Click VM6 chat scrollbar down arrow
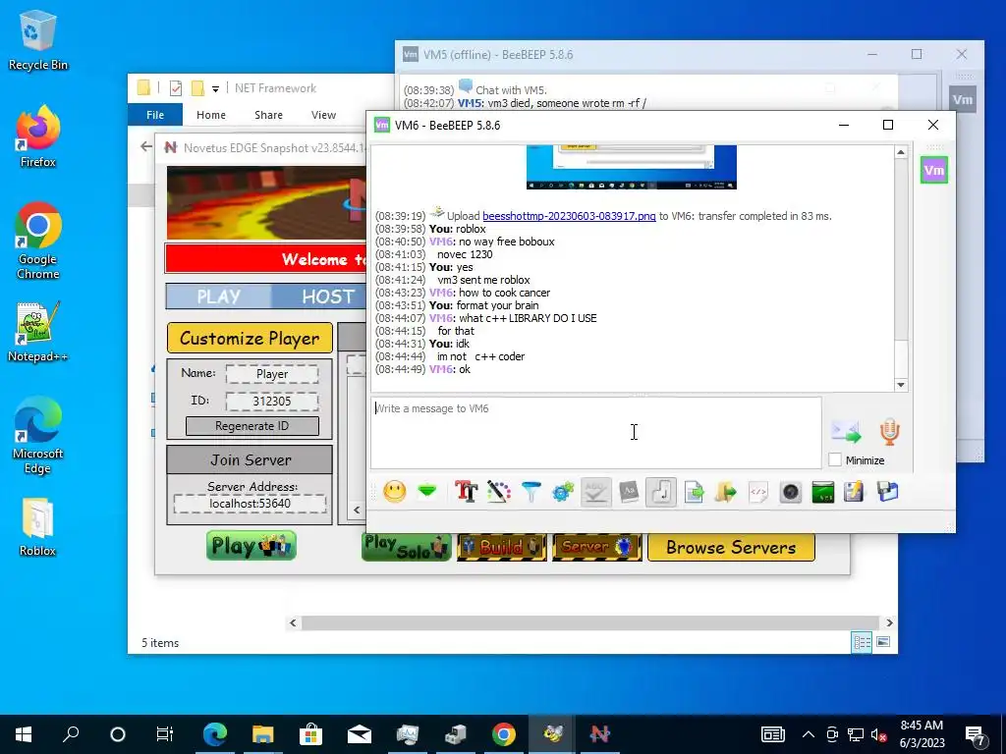1006x754 pixels. [901, 385]
